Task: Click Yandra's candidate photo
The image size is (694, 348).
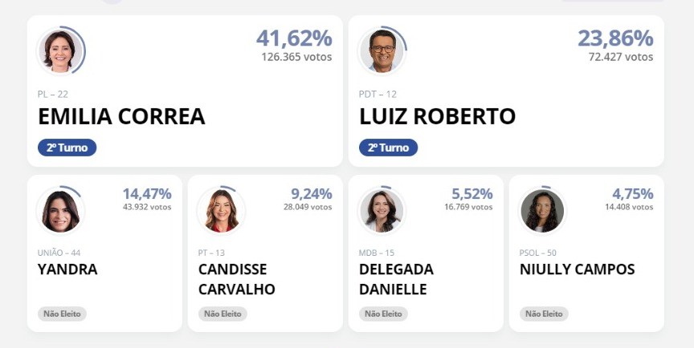Action: point(60,211)
